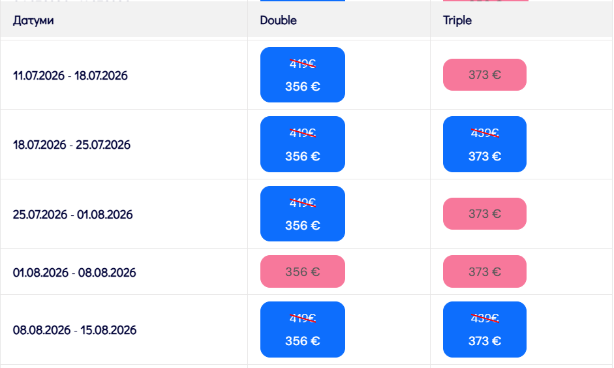Screen dimensions: 614x368
Task: Click pink Triple 373 € for 25.07.2026 - 01.08.2026
Action: pos(484,214)
